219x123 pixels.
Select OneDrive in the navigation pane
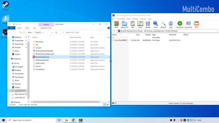tap(16, 59)
